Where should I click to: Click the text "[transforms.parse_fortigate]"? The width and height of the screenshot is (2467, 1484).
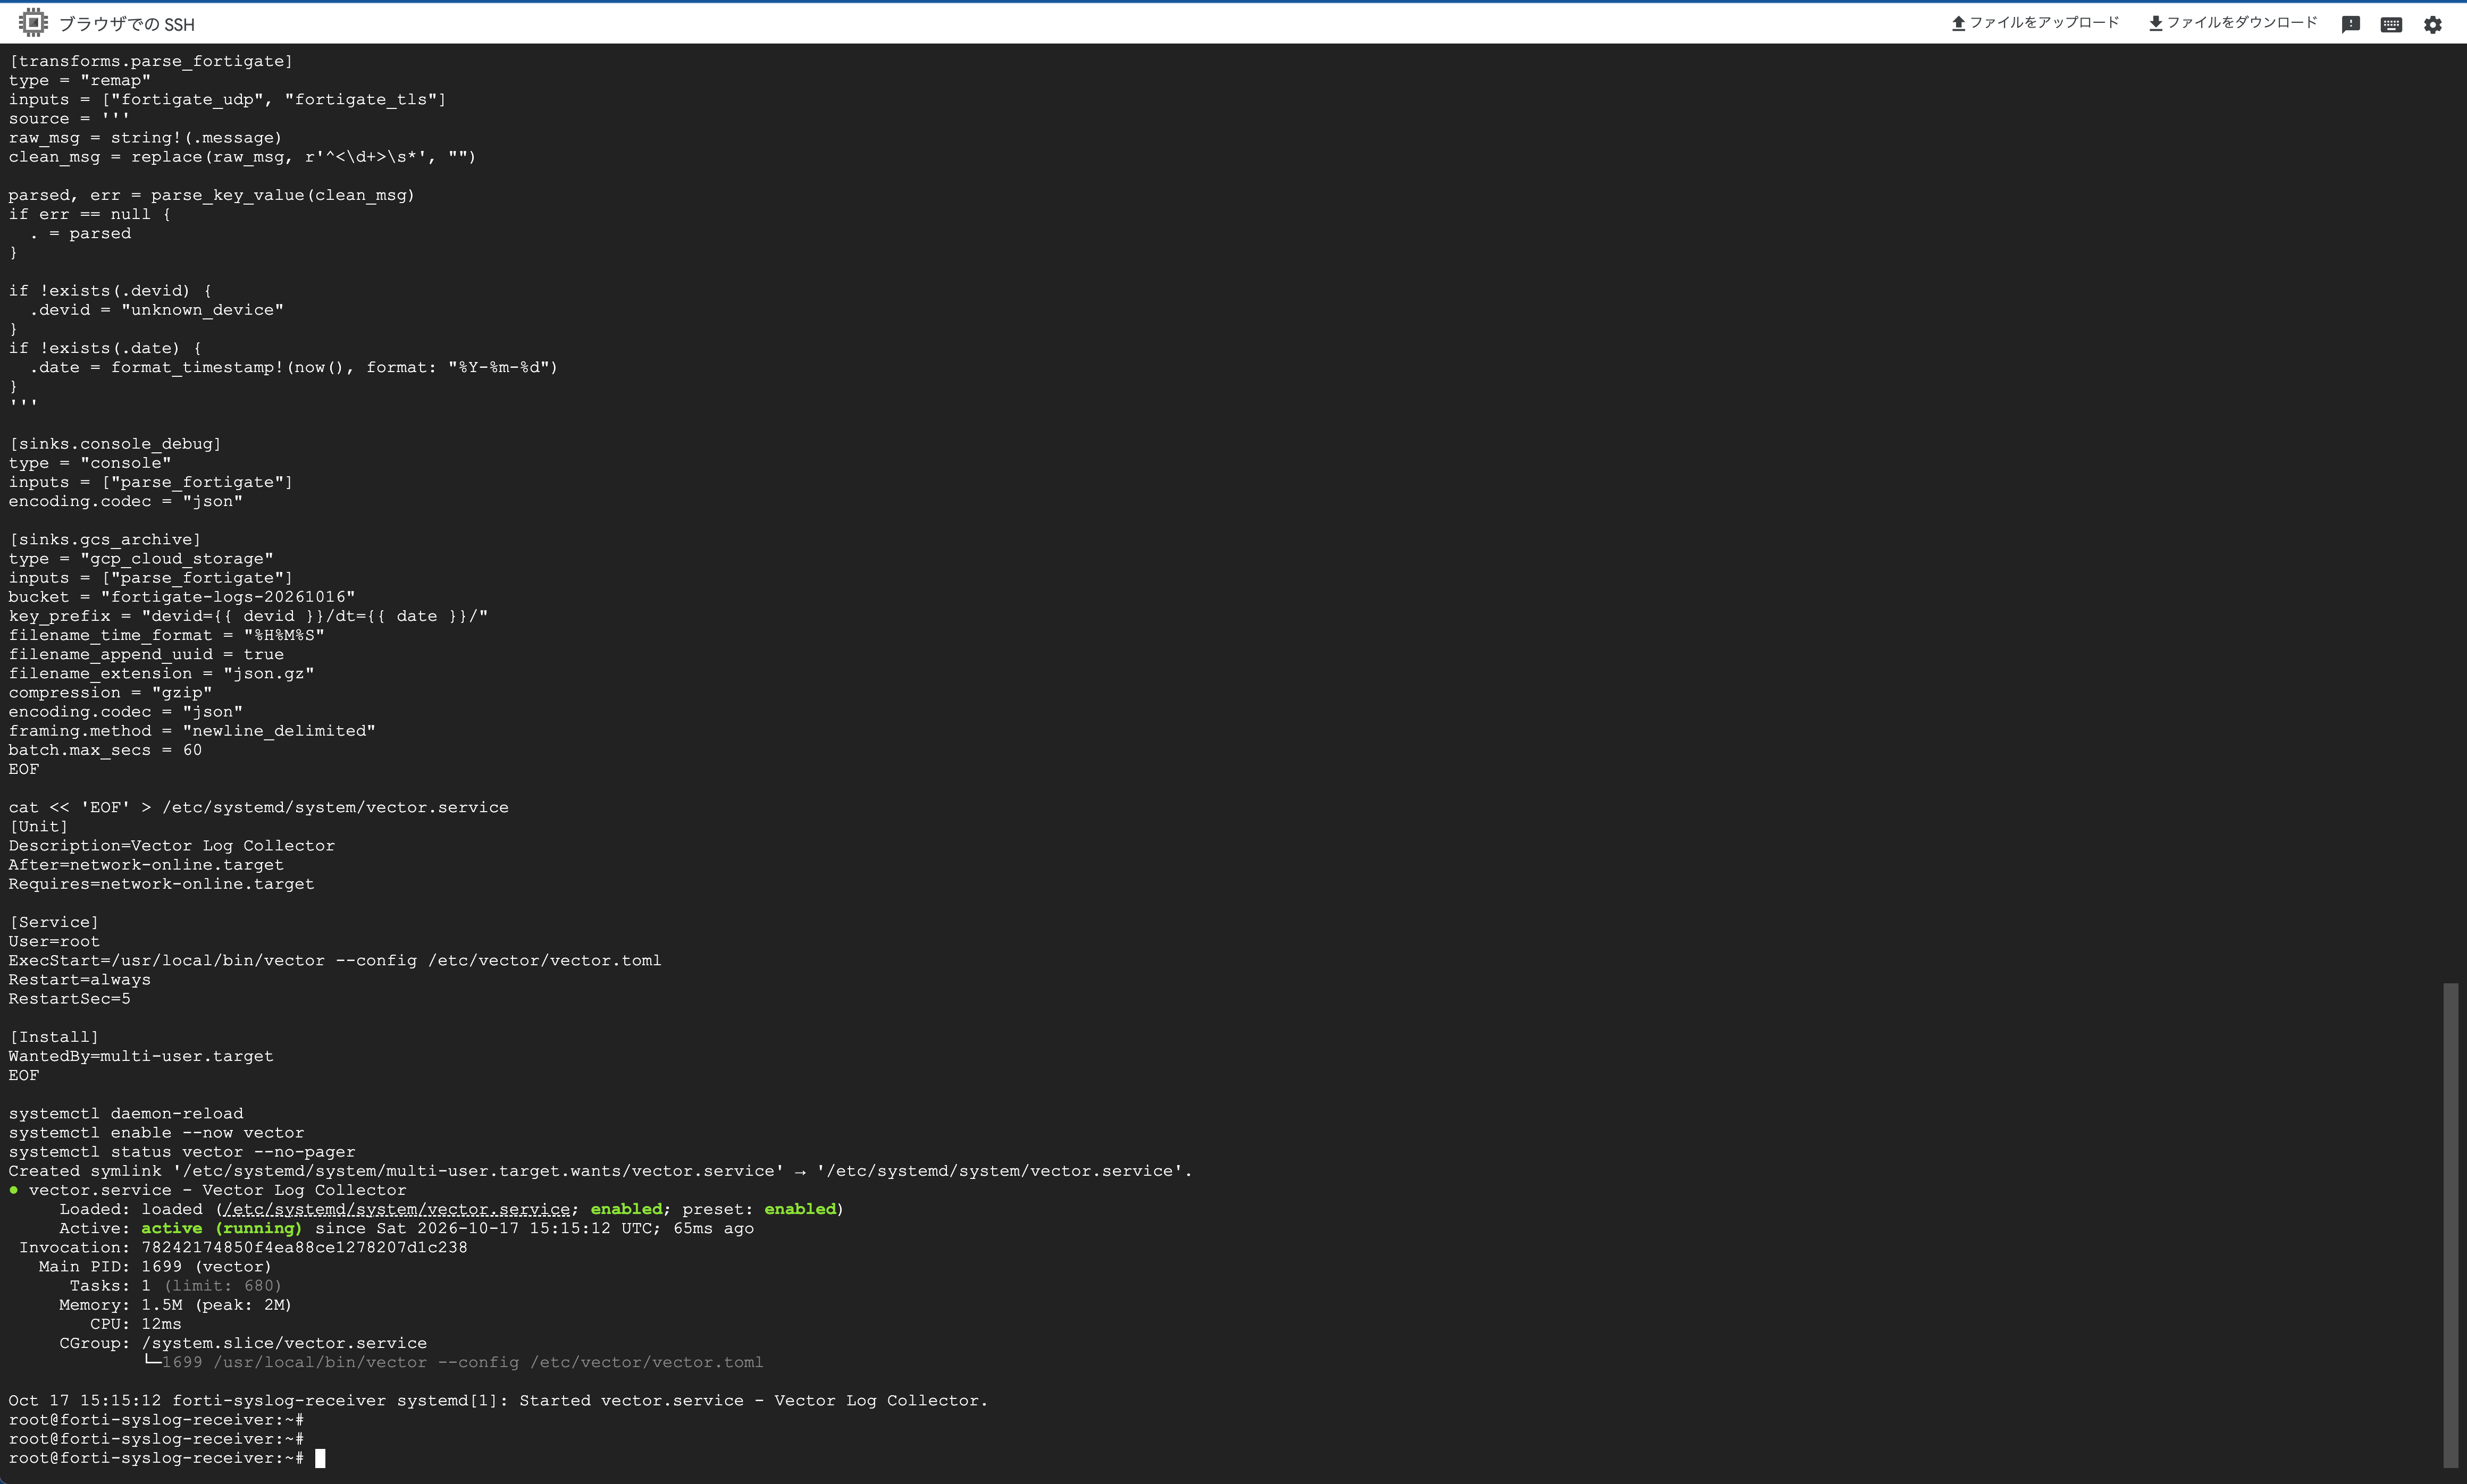(x=151, y=61)
